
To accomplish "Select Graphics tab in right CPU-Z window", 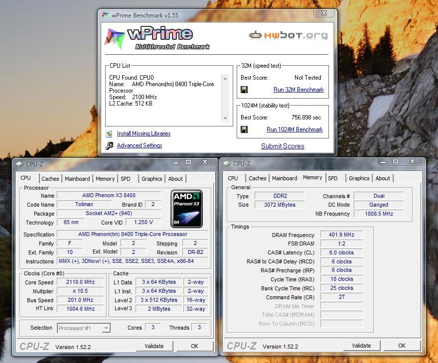I will (x=359, y=178).
